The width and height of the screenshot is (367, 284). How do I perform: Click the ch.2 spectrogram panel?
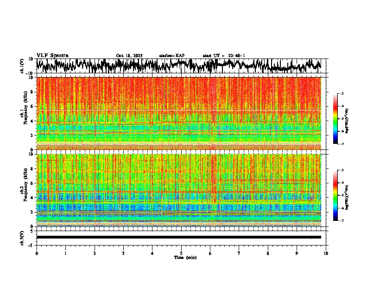point(179,190)
